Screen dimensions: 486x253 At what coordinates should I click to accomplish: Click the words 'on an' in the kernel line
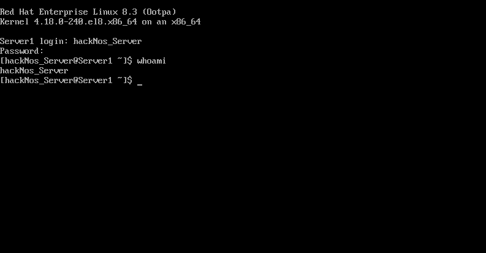154,22
